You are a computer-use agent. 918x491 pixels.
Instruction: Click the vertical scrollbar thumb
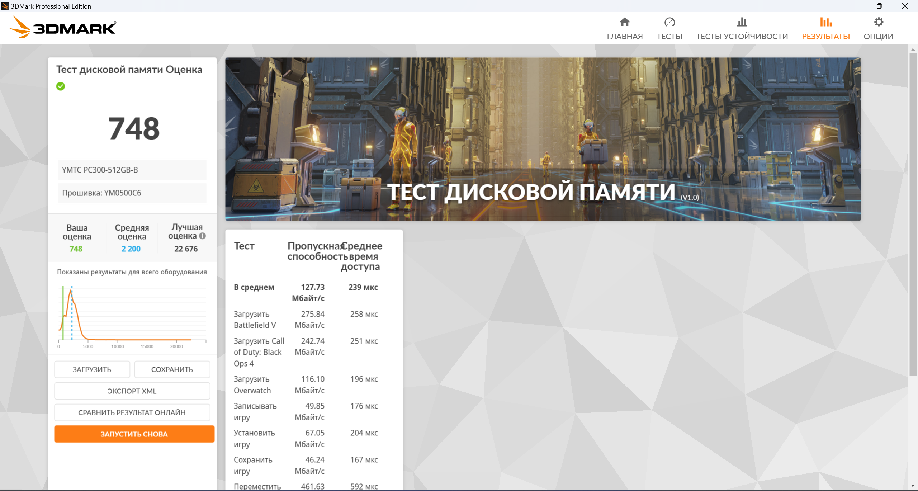tap(913, 214)
